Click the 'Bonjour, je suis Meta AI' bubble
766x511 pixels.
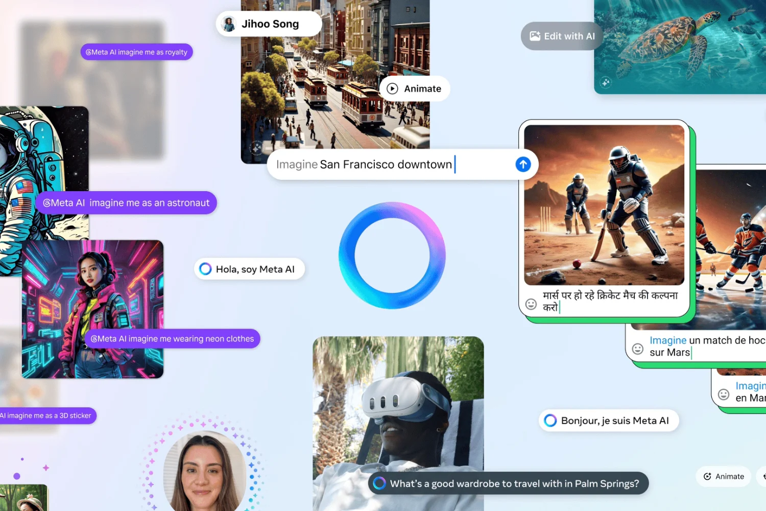[609, 420]
